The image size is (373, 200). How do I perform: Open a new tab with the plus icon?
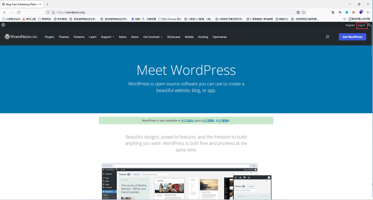pos(47,4)
